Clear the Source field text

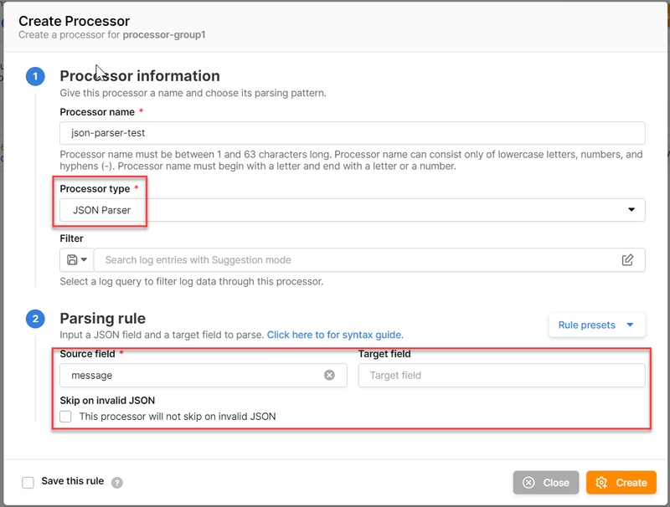click(x=329, y=376)
